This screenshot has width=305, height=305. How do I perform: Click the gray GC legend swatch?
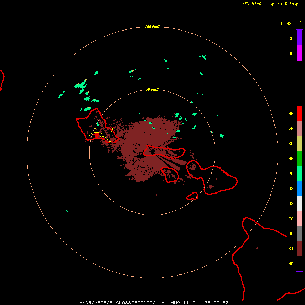[x=299, y=233]
